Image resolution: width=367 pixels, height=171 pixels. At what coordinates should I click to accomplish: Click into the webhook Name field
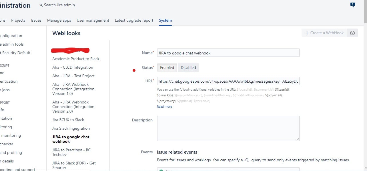(228, 53)
